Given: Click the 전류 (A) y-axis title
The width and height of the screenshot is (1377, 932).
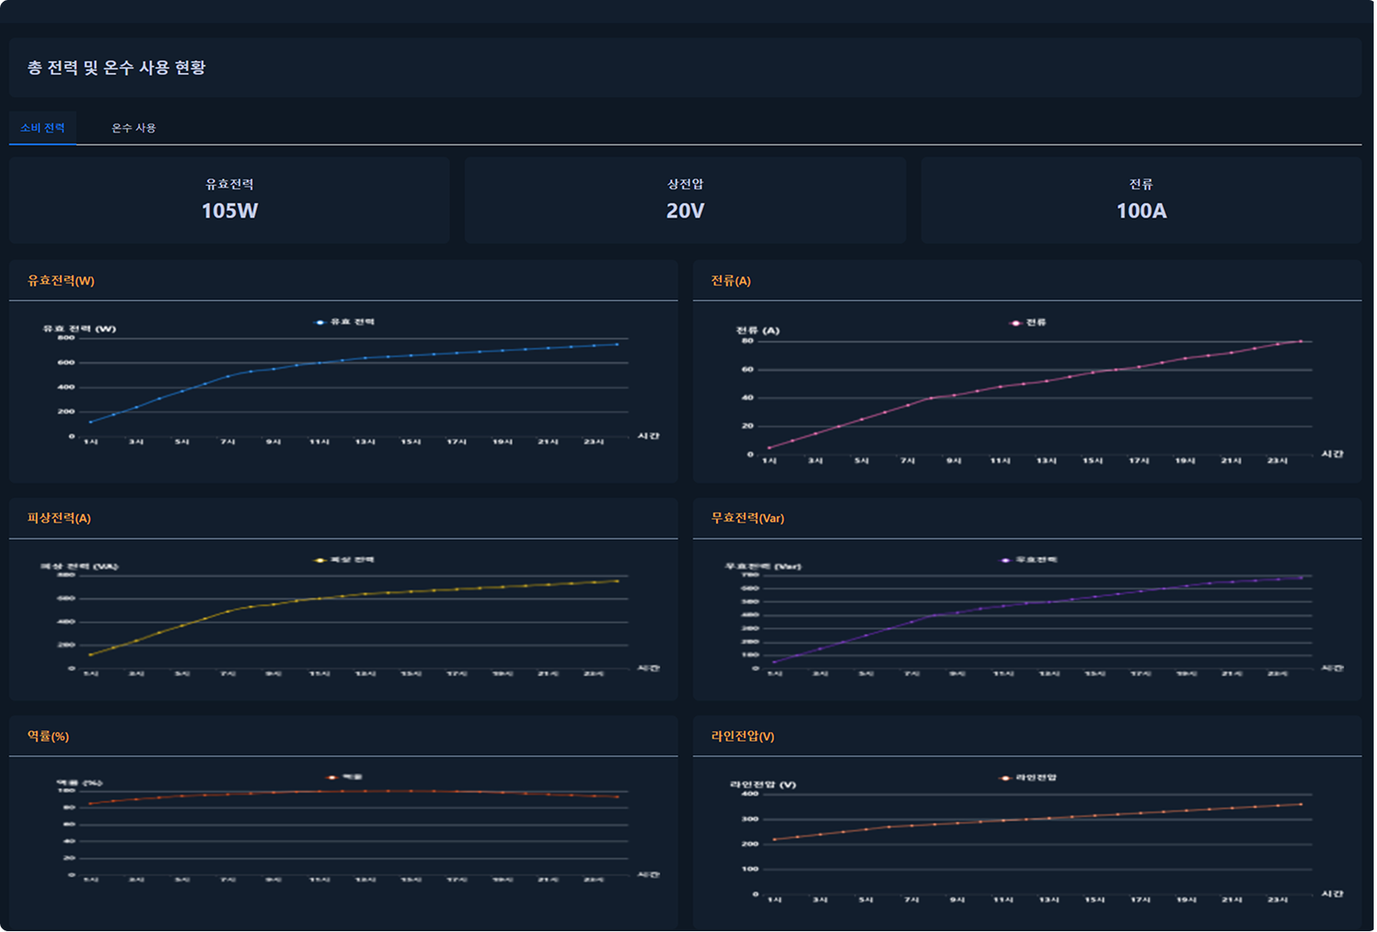Looking at the screenshot, I should [757, 330].
